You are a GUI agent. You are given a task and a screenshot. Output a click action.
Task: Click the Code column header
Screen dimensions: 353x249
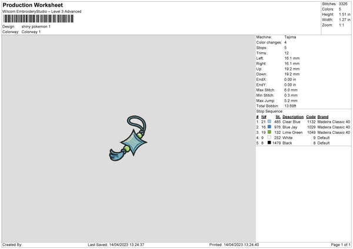311,117
